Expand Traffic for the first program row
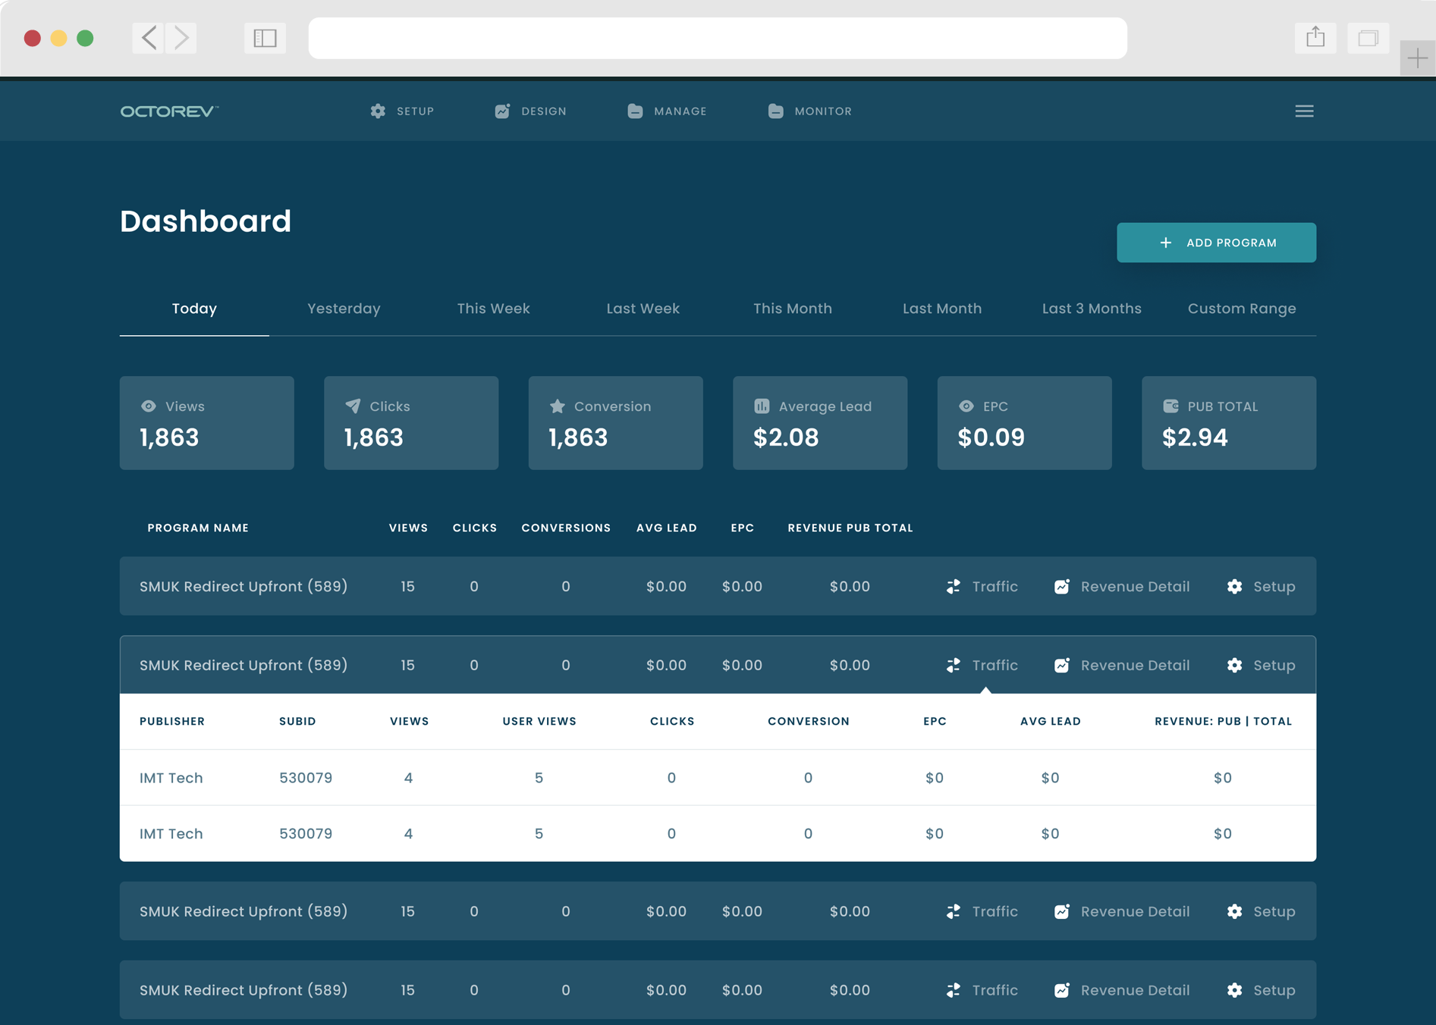Viewport: 1436px width, 1025px height. 982,586
